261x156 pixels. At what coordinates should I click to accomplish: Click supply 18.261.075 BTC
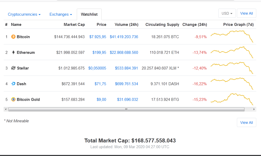[165, 37]
